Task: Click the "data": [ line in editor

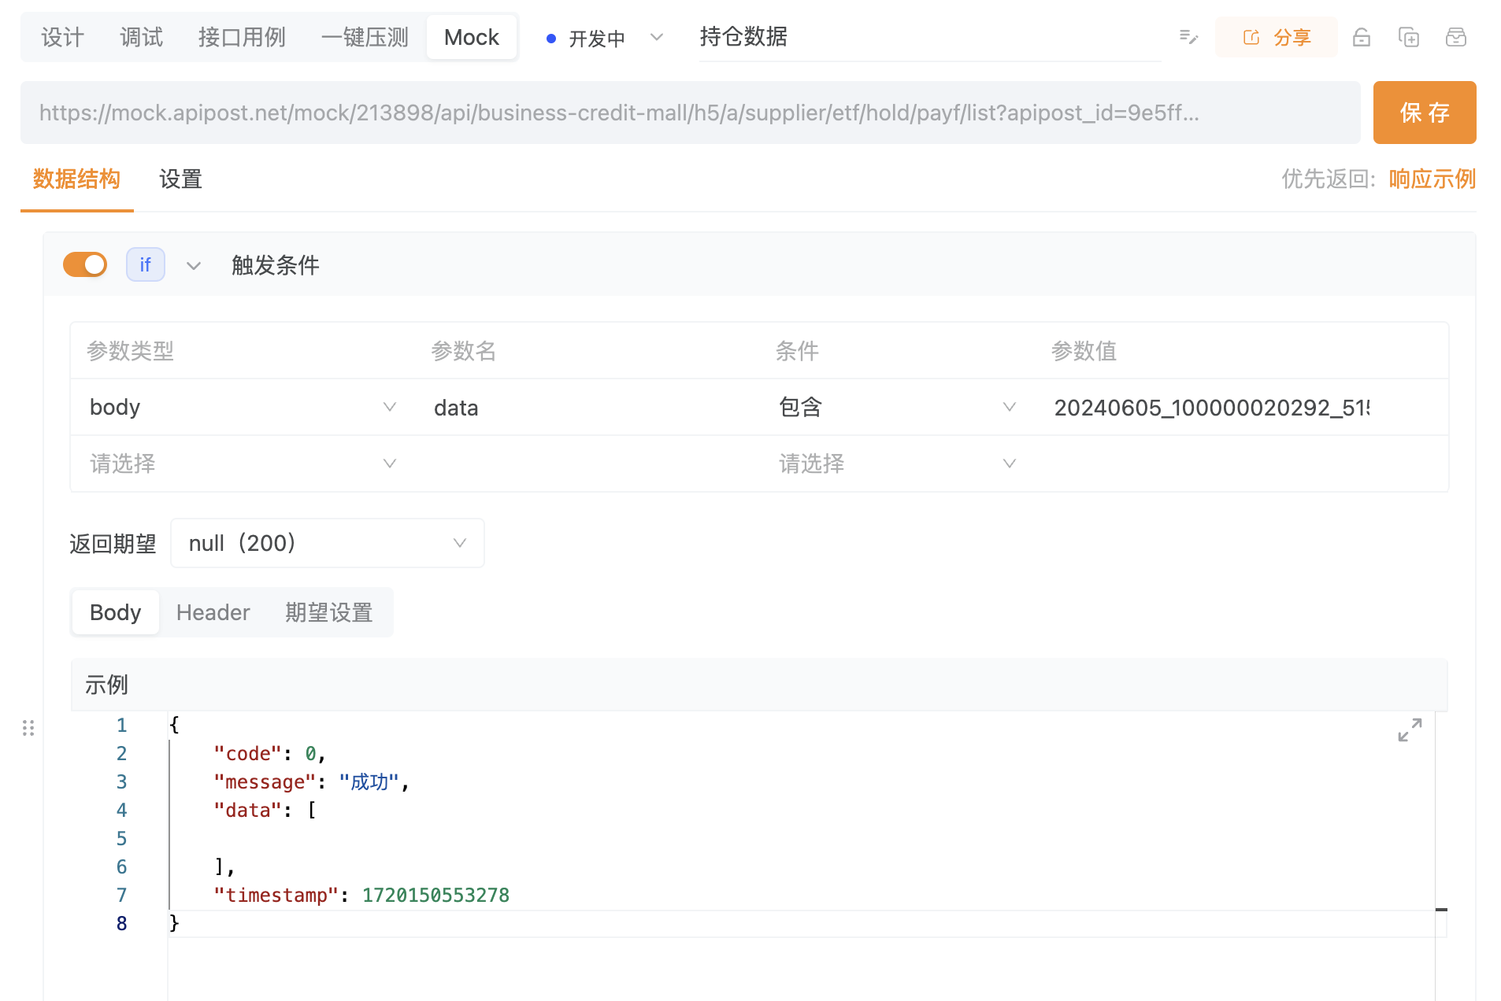Action: (x=265, y=810)
